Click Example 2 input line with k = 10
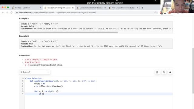 point(39,24)
